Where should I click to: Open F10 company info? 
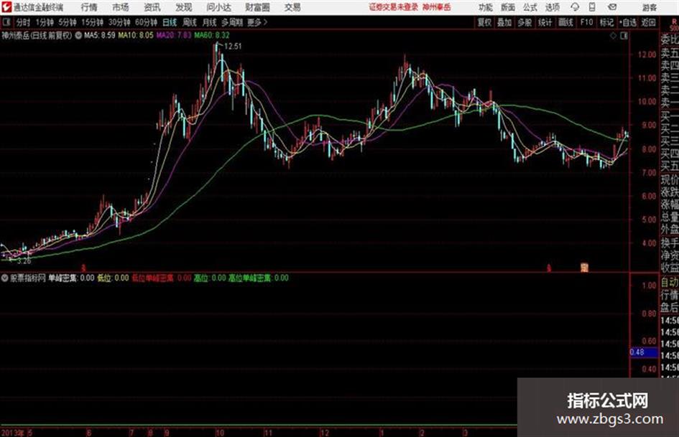586,22
